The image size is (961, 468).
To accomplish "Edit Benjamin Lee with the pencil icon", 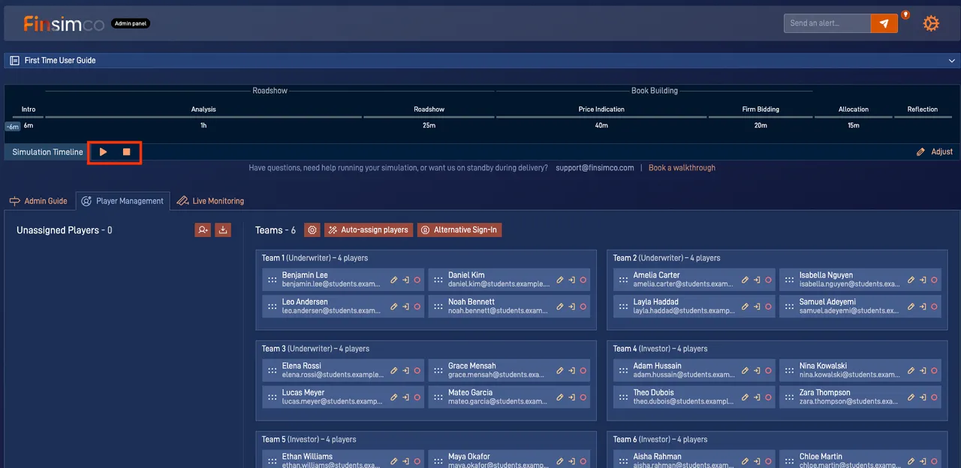I will 393,280.
